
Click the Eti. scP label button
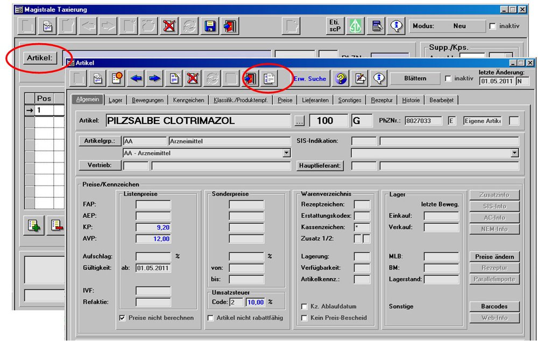point(335,26)
